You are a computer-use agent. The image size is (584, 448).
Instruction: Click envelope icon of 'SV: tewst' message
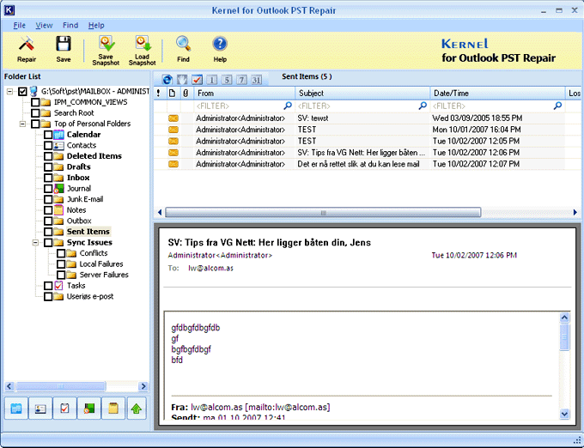[173, 118]
